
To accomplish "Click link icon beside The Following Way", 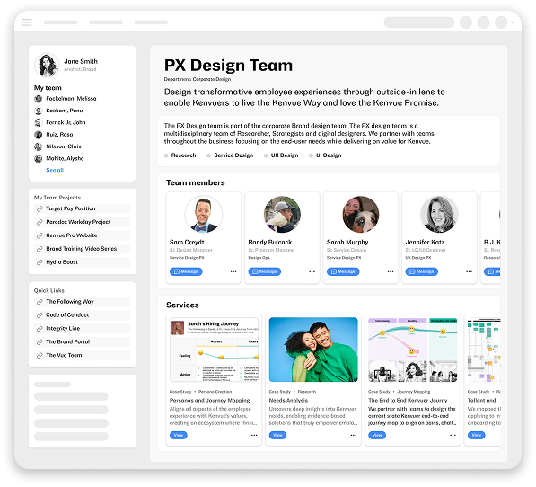I will coord(40,302).
